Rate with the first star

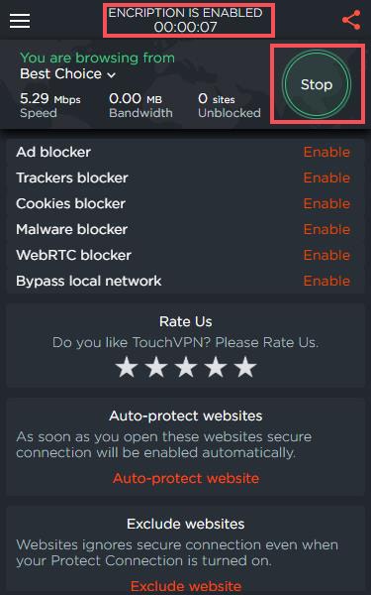[126, 367]
